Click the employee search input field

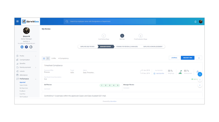coord(109,21)
